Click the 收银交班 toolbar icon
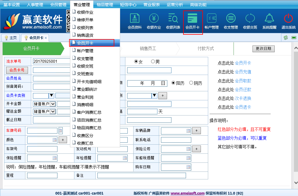The width and height of the screenshot is (298, 196). coord(250,21)
